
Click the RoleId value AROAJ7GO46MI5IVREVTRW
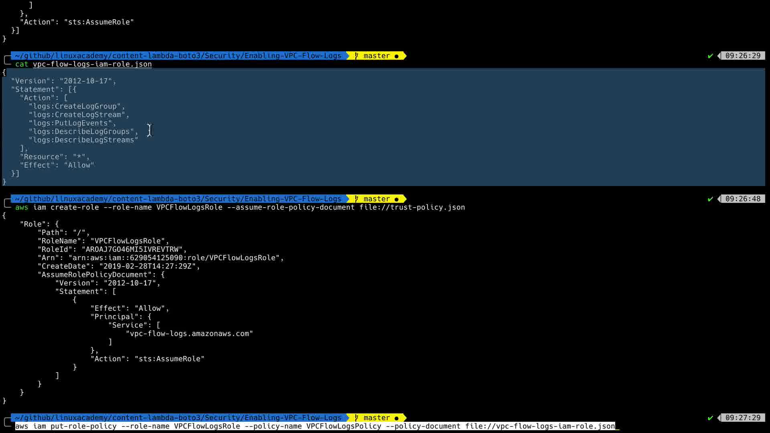[132, 249]
